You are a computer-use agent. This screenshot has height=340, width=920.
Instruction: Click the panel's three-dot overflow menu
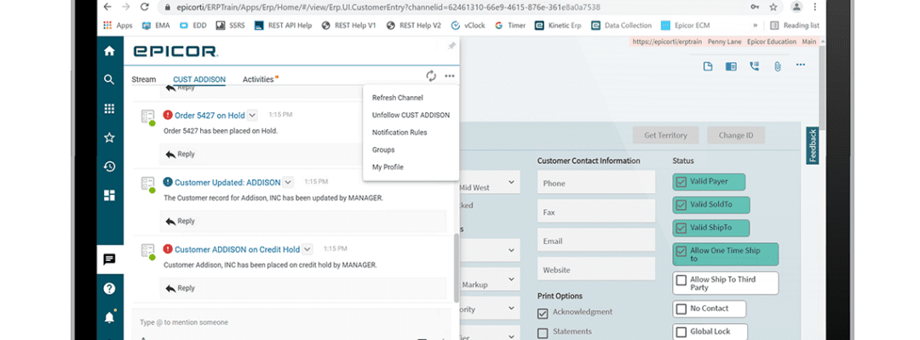[x=450, y=76]
